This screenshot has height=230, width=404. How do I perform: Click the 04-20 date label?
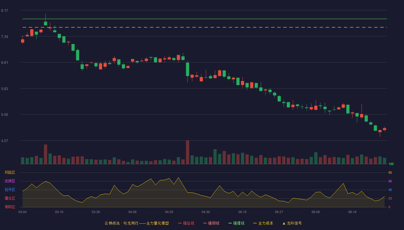coord(169,212)
